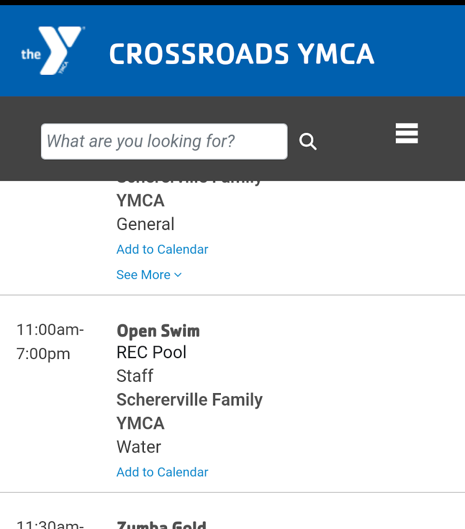The height and width of the screenshot is (529, 465).
Task: Click the magnifying glass search icon
Action: coord(308,142)
